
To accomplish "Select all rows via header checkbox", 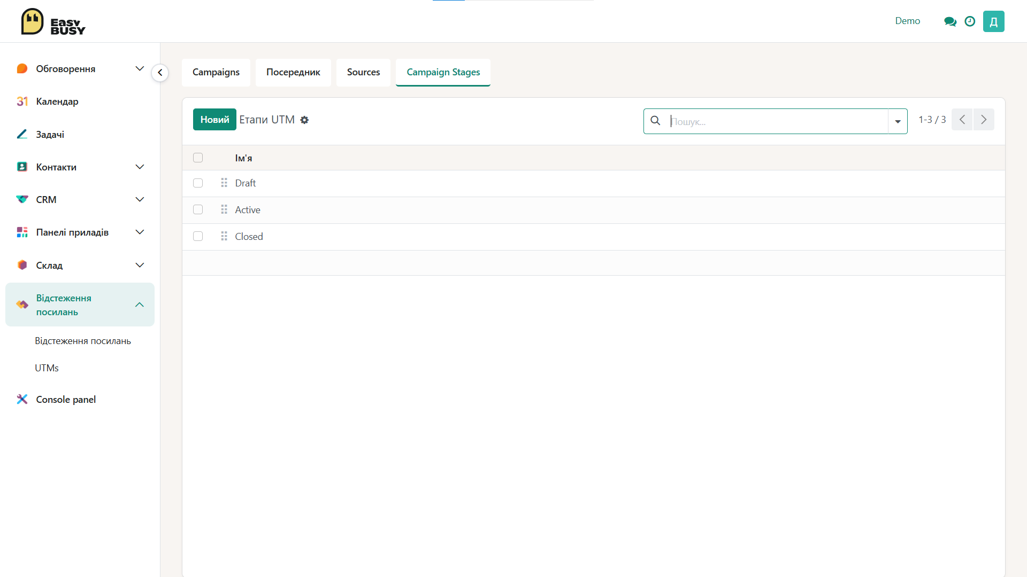I will tap(198, 158).
